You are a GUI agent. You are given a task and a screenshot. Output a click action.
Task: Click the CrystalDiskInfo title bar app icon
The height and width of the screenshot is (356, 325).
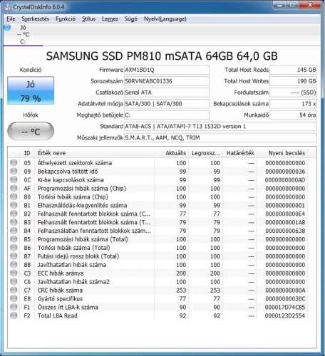click(x=7, y=7)
